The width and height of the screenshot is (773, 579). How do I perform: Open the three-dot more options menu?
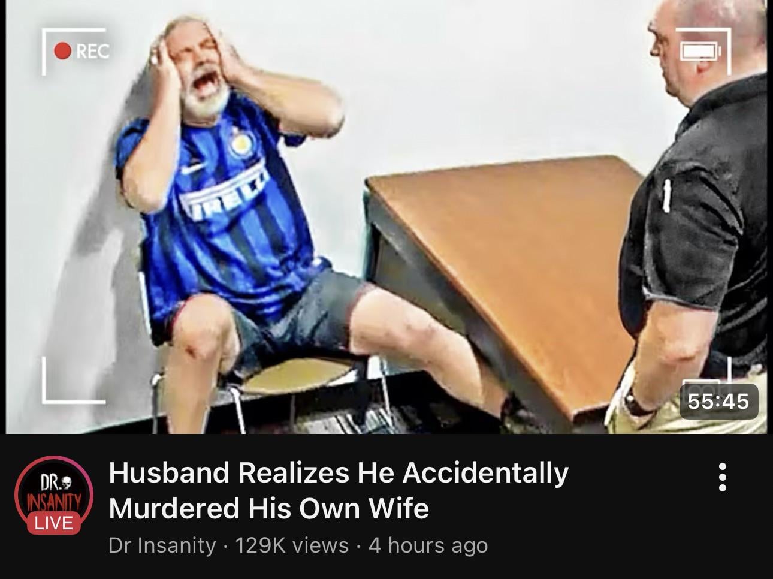click(x=723, y=477)
